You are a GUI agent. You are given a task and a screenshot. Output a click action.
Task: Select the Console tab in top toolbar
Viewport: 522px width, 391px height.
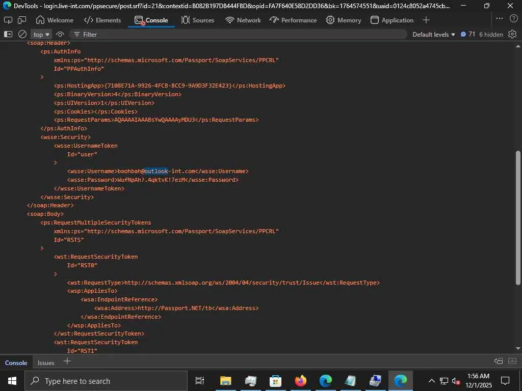click(x=151, y=20)
